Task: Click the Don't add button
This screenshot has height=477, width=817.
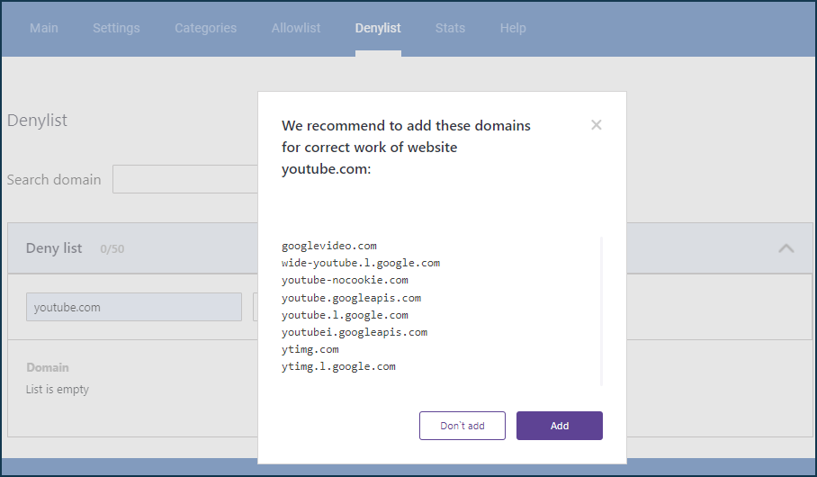Action: coord(462,426)
